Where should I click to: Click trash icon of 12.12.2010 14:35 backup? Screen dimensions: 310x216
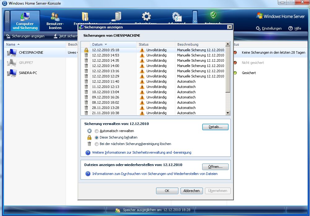(x=86, y=60)
